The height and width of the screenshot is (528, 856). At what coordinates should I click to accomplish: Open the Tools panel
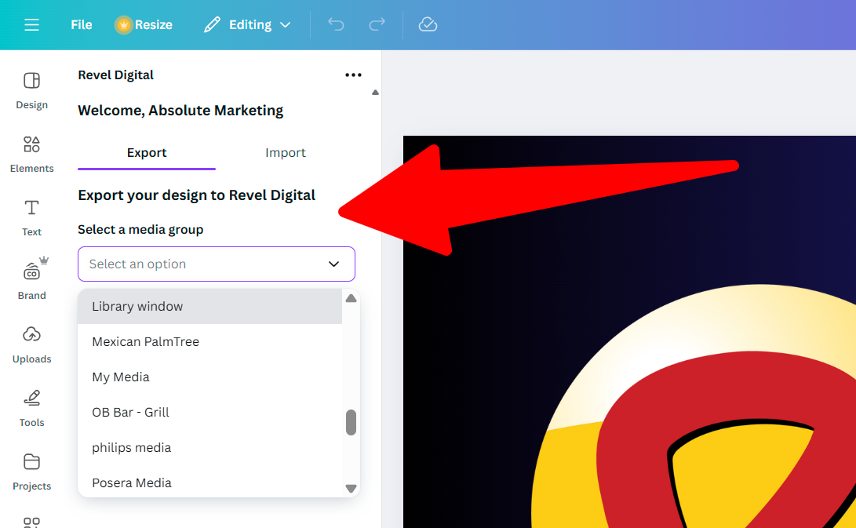coord(31,409)
